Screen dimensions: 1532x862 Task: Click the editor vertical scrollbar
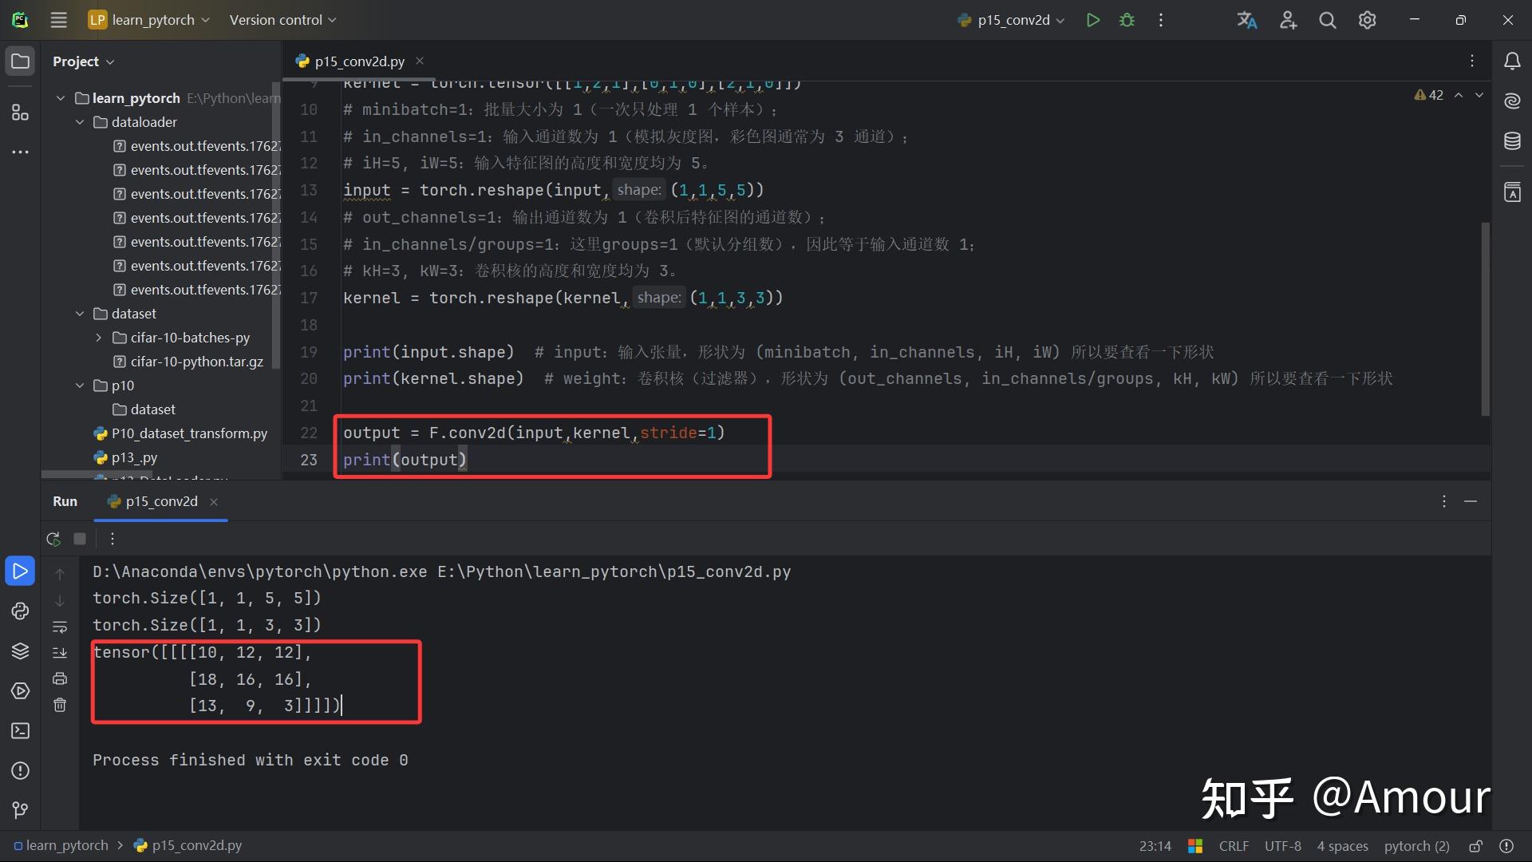point(1485,319)
